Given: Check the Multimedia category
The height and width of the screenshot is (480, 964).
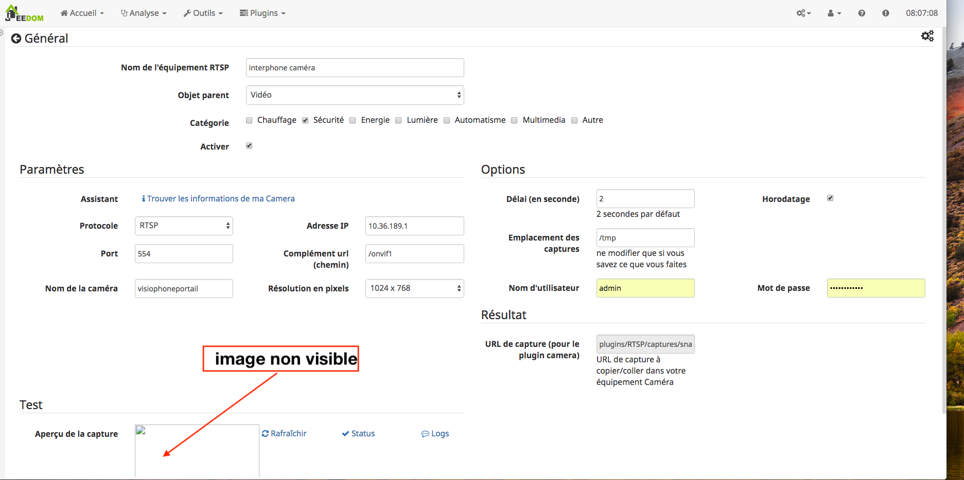Looking at the screenshot, I should 514,120.
